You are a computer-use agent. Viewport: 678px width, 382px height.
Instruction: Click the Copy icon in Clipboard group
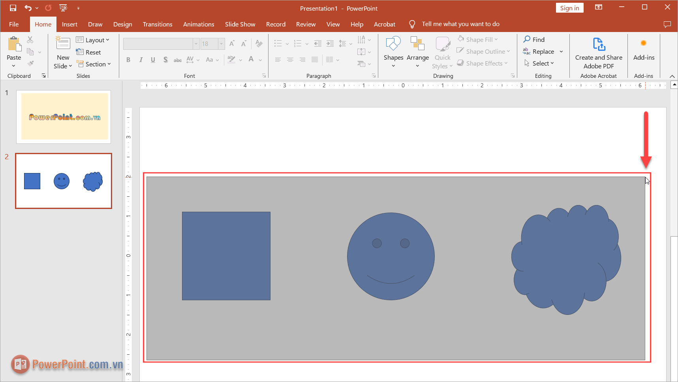pyautogui.click(x=30, y=52)
